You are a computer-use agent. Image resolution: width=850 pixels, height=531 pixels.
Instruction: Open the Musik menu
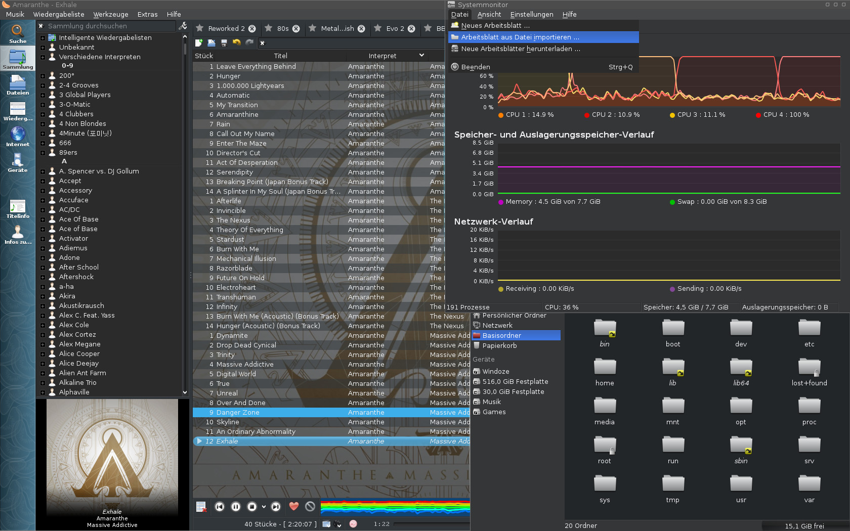tap(15, 14)
